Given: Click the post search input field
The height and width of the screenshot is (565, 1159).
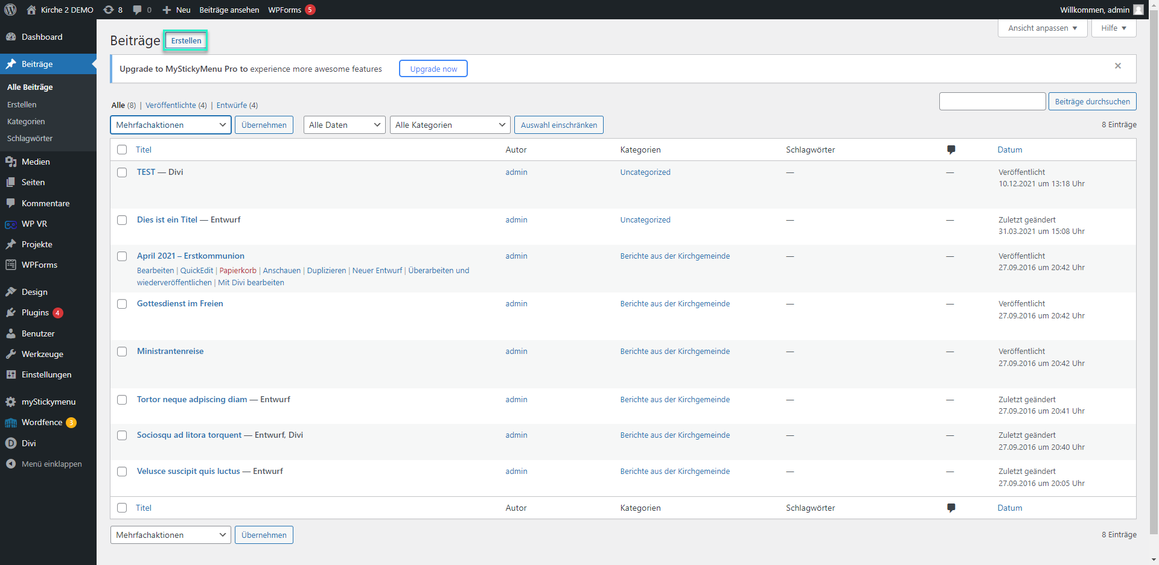Looking at the screenshot, I should (x=992, y=101).
